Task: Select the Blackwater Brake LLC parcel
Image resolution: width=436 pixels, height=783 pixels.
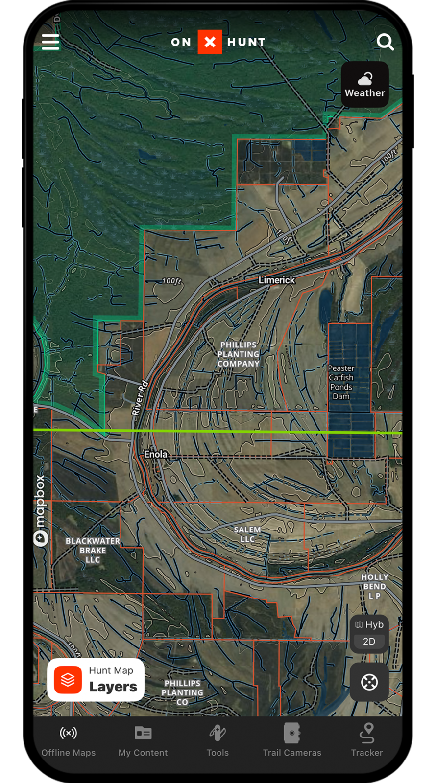Action: point(93,551)
